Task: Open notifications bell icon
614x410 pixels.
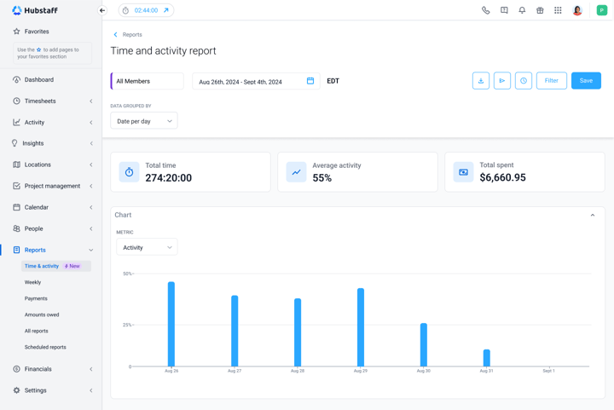Action: click(x=522, y=10)
